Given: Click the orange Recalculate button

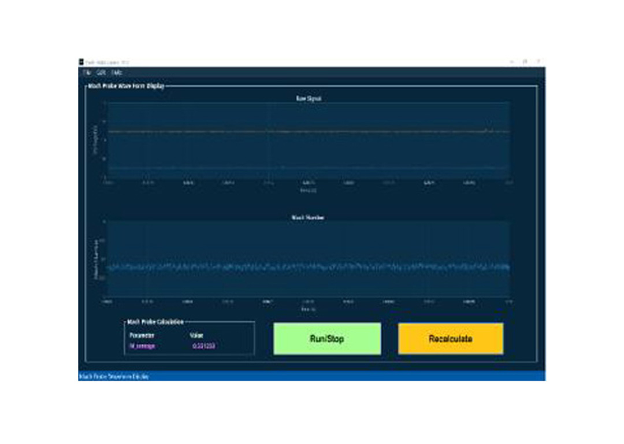Looking at the screenshot, I should tap(450, 339).
